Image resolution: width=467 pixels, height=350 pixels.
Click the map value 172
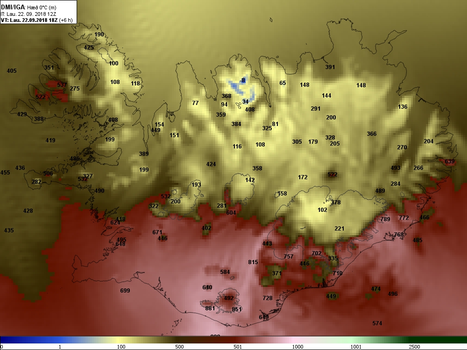(303, 177)
